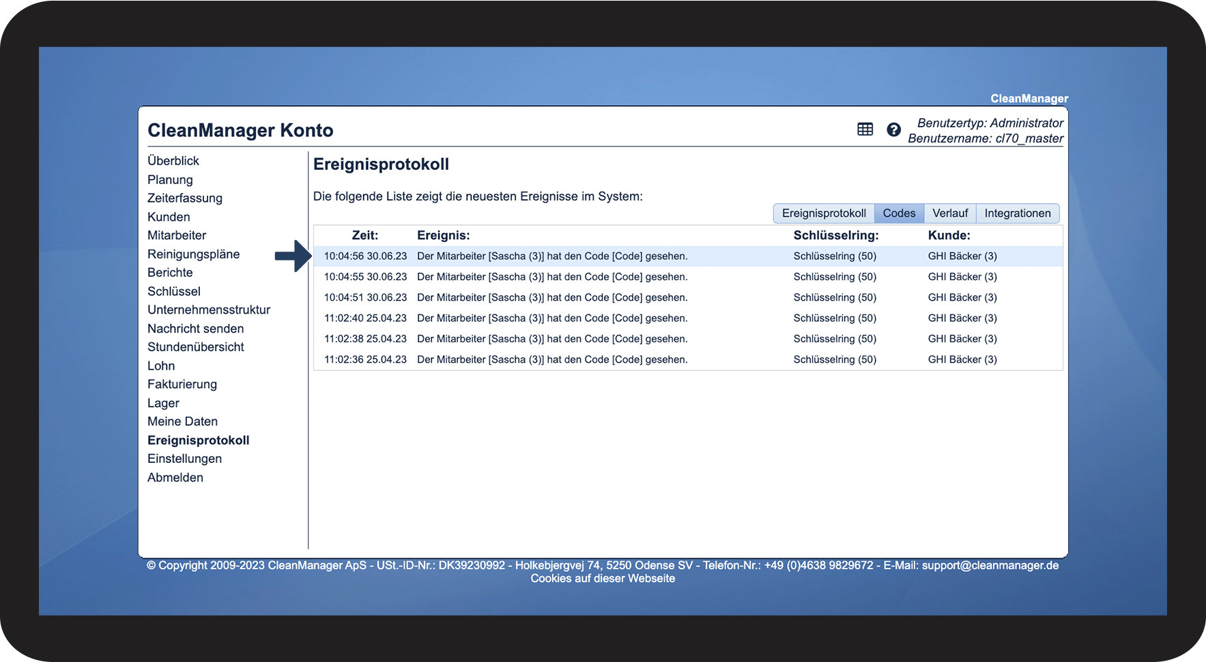Viewport: 1206px width, 662px height.
Task: Select the Integrationen tab
Action: tap(1017, 213)
